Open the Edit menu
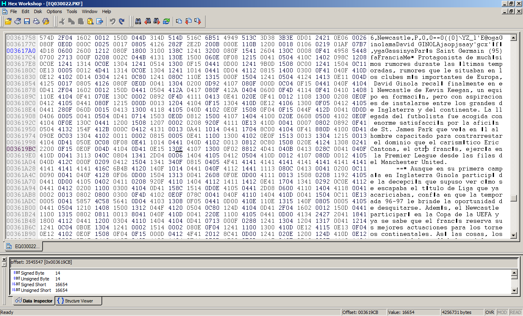Image resolution: width=523 pixels, height=316 pixels. pyautogui.click(x=25, y=11)
